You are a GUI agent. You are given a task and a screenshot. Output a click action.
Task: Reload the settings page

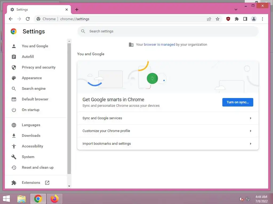pos(28,19)
